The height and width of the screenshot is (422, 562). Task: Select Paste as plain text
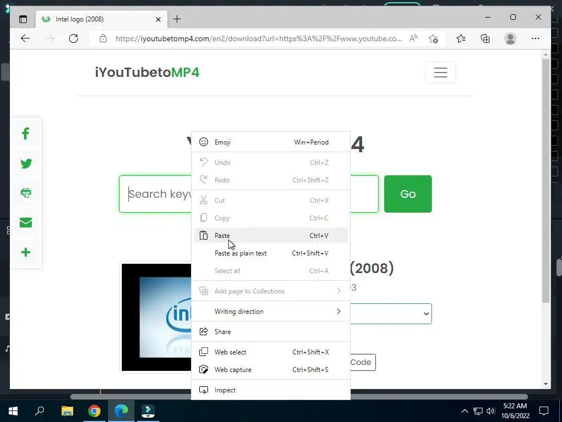tap(271, 253)
